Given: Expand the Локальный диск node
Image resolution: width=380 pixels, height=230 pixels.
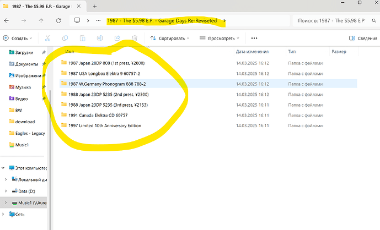Looking at the screenshot, I should (x=6, y=179).
